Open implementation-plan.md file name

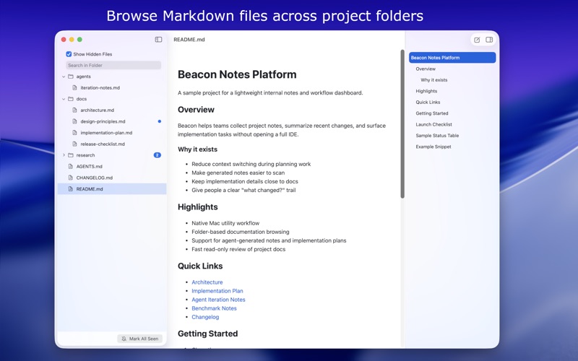pyautogui.click(x=106, y=133)
